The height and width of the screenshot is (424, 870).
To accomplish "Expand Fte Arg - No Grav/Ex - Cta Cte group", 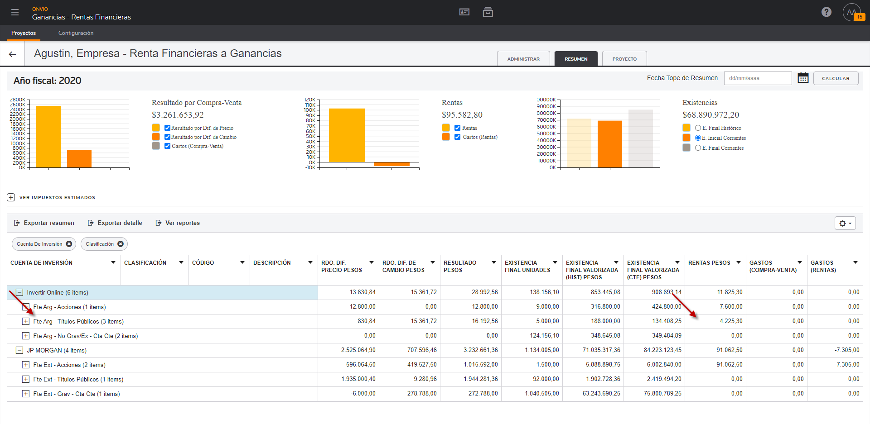I will [x=26, y=336].
